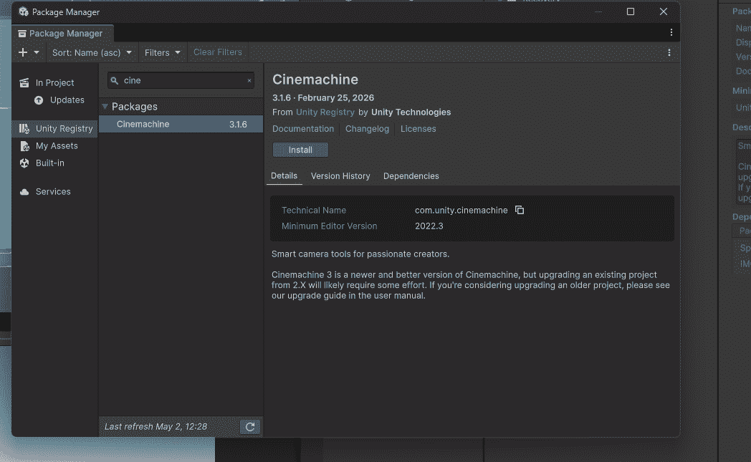The image size is (751, 462).
Task: Click Clear Filters
Action: pyautogui.click(x=217, y=52)
